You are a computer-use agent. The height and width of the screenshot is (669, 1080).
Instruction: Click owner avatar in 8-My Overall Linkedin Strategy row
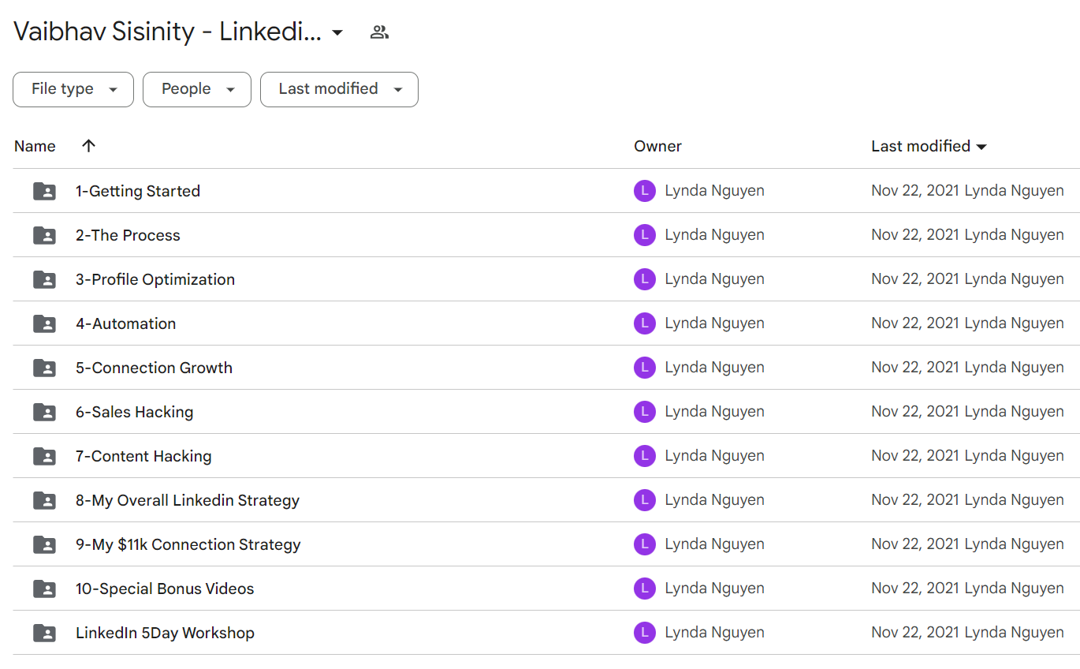[x=645, y=500]
